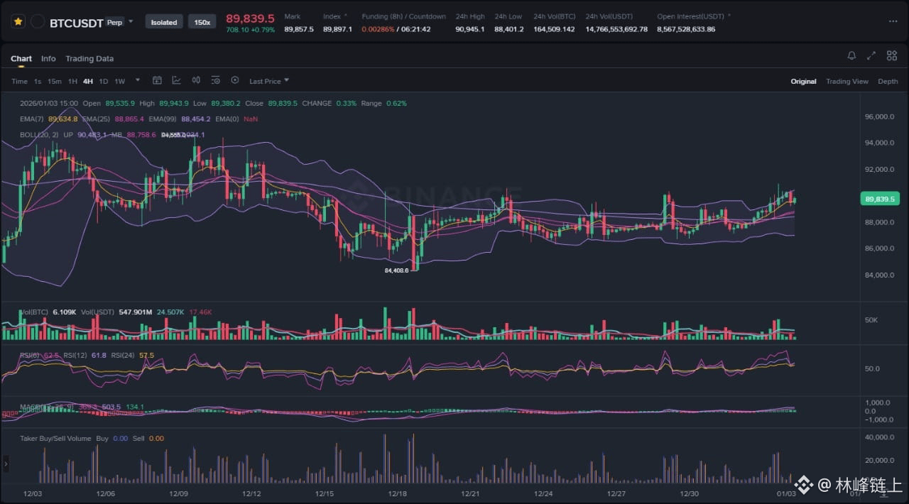Image resolution: width=909 pixels, height=504 pixels.
Task: Select the 1s interval
Action: click(x=38, y=82)
